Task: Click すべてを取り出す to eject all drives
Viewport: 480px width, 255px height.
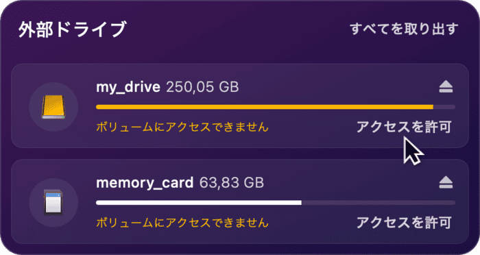Action: coord(404,29)
